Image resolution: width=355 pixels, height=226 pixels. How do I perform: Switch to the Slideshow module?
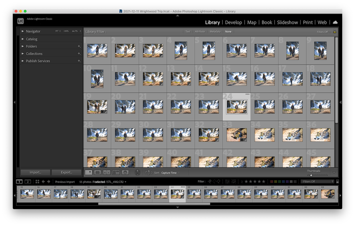click(288, 22)
